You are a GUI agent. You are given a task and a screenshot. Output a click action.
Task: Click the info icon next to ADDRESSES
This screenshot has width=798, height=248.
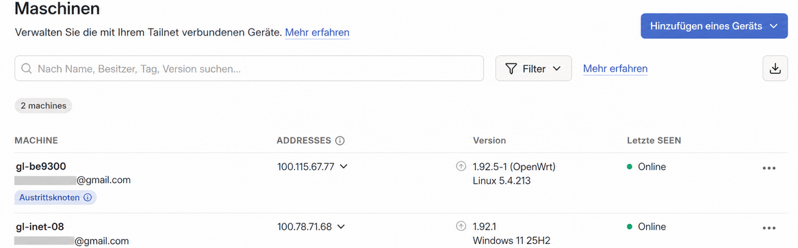tap(340, 141)
